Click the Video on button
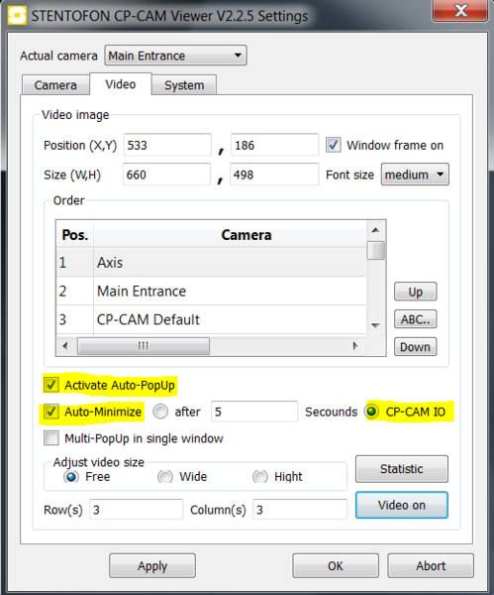 point(402,505)
